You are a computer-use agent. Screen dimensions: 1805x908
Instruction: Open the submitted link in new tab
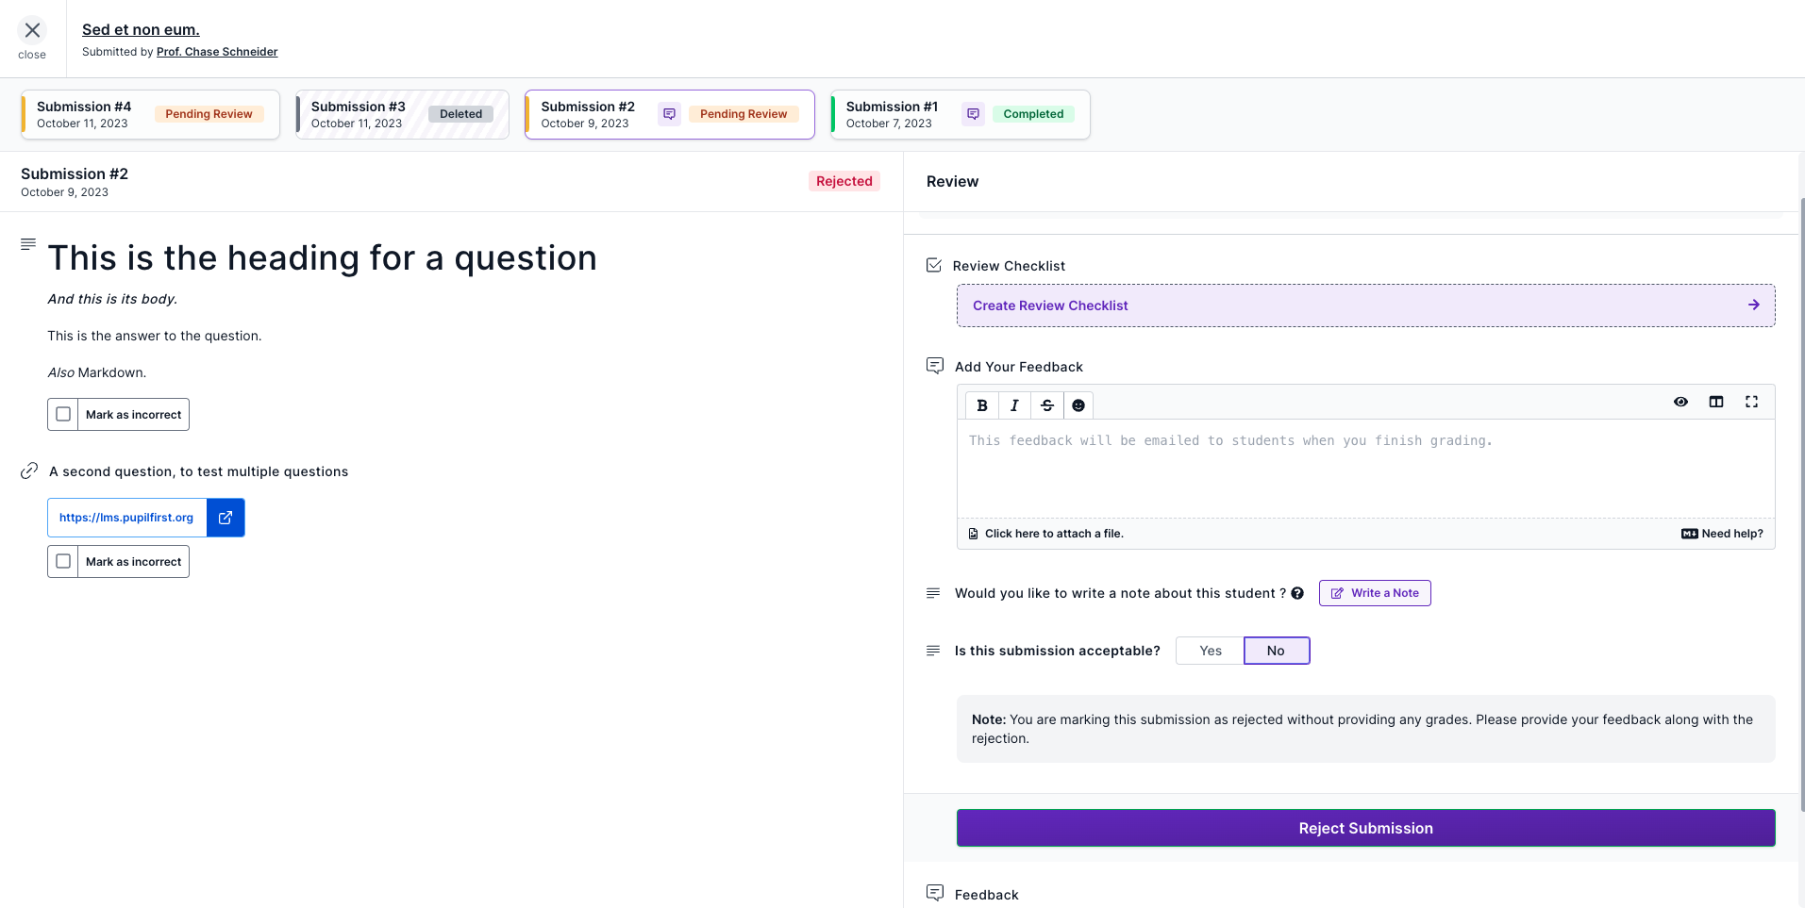click(x=226, y=518)
